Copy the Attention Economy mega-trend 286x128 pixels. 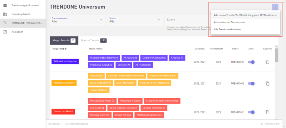point(267,84)
